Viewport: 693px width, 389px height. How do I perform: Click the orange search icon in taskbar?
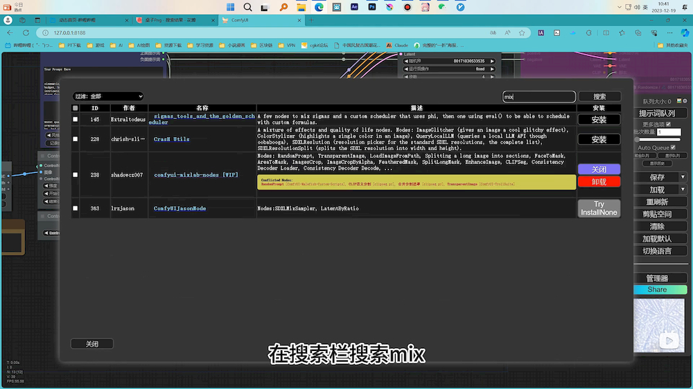pos(283,7)
